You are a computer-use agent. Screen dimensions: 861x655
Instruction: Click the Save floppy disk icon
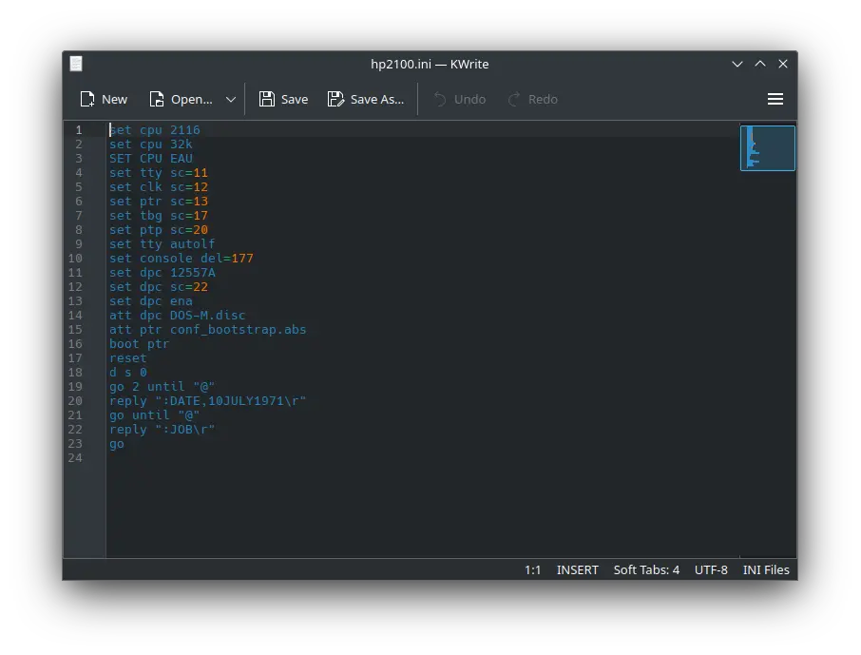267,99
